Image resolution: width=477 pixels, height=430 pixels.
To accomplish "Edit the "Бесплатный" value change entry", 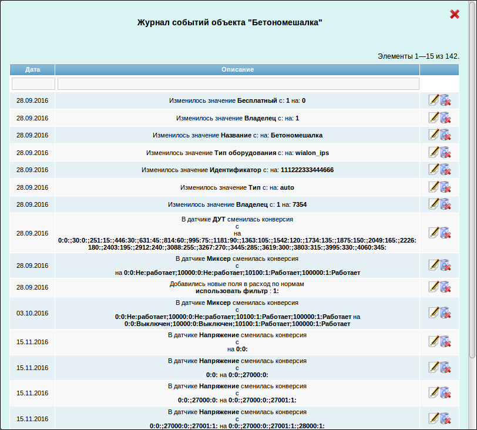I will 434,100.
